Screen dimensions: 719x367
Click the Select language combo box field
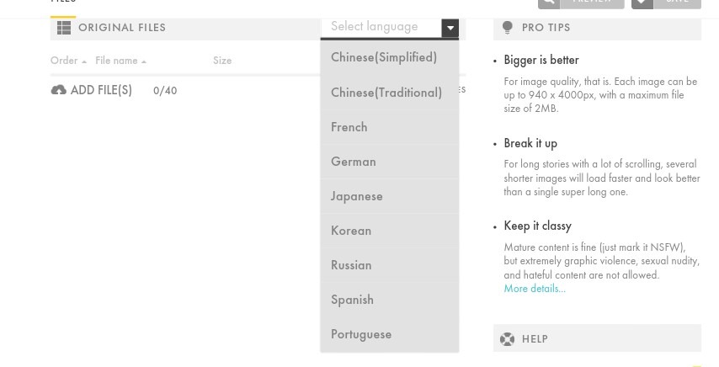coord(381,27)
